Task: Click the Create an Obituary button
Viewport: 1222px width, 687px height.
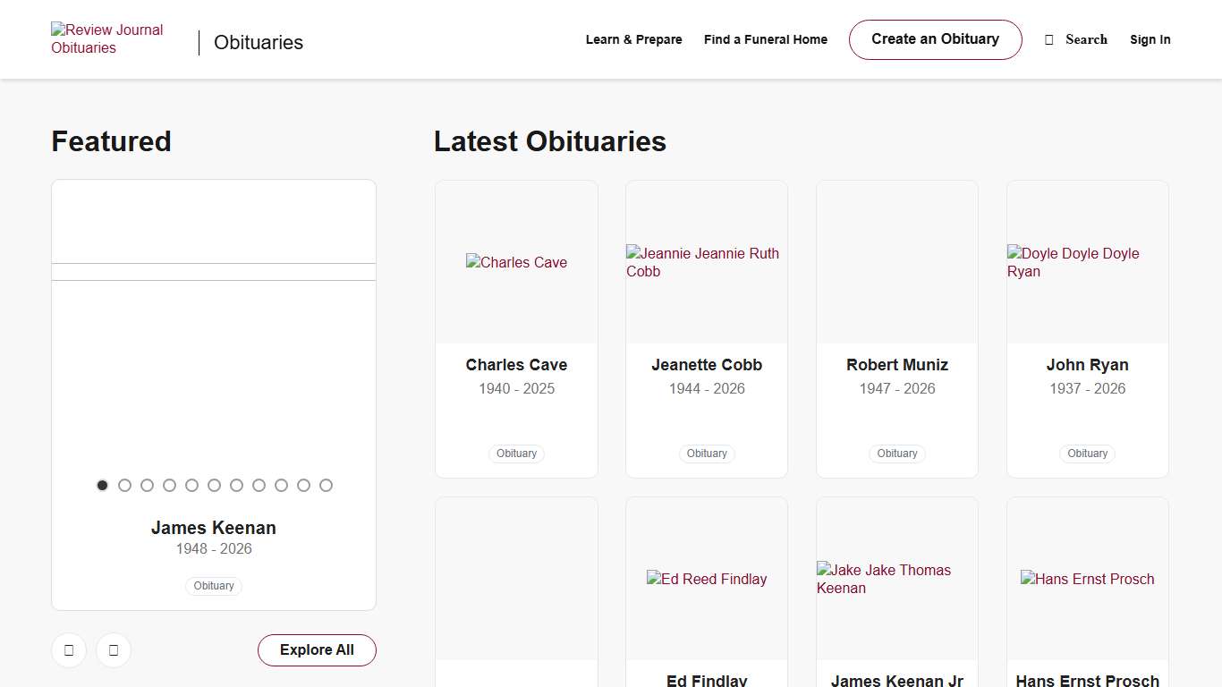Action: [x=935, y=39]
